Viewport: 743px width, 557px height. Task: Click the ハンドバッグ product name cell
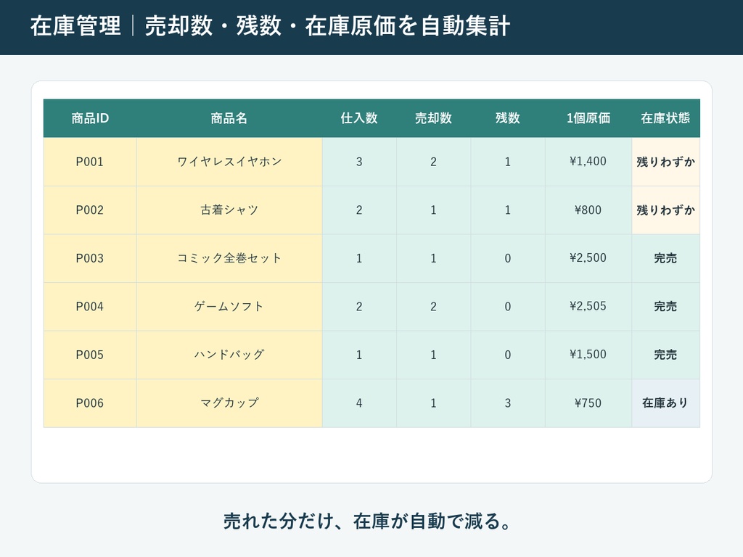tap(229, 355)
